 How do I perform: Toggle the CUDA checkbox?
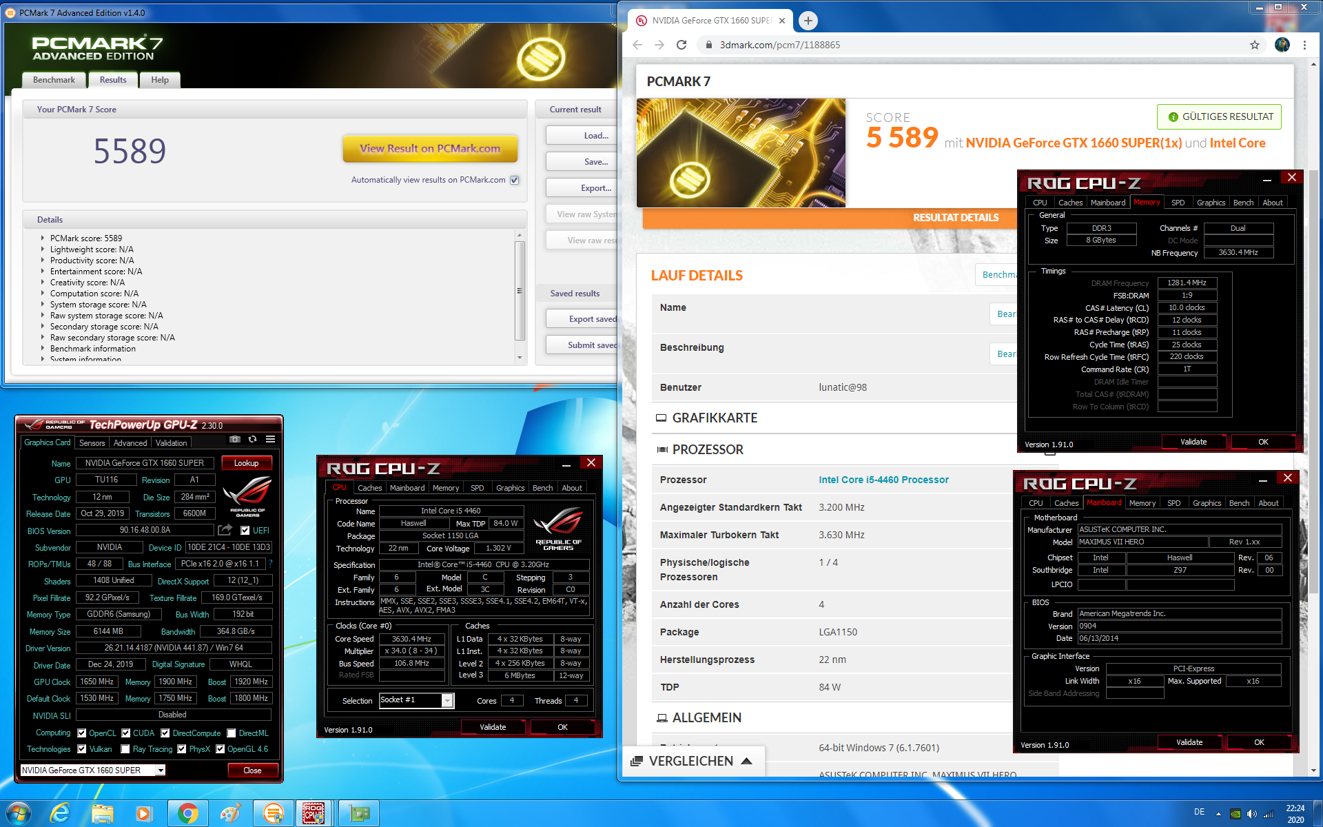126,733
